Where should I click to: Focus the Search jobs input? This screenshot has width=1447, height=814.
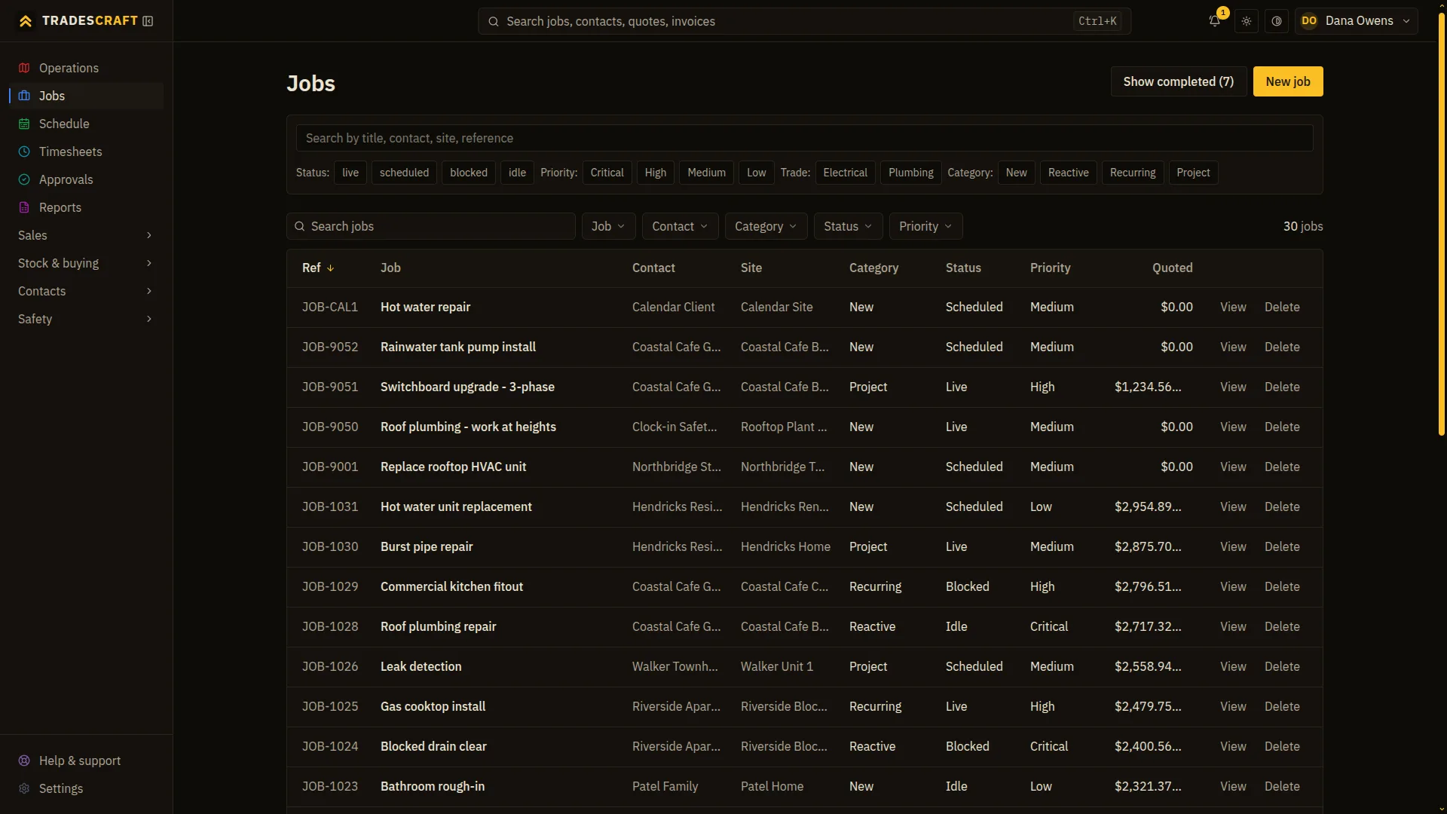431,226
